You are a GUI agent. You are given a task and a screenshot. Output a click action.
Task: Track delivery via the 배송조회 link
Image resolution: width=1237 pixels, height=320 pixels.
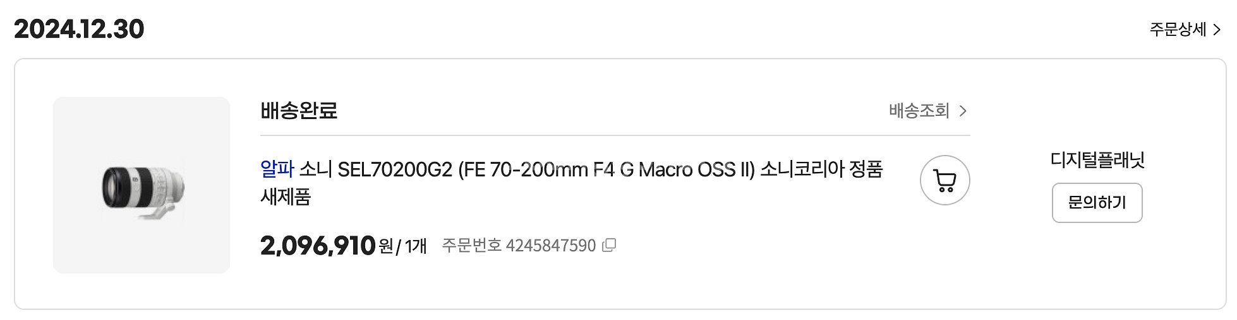[x=919, y=111]
